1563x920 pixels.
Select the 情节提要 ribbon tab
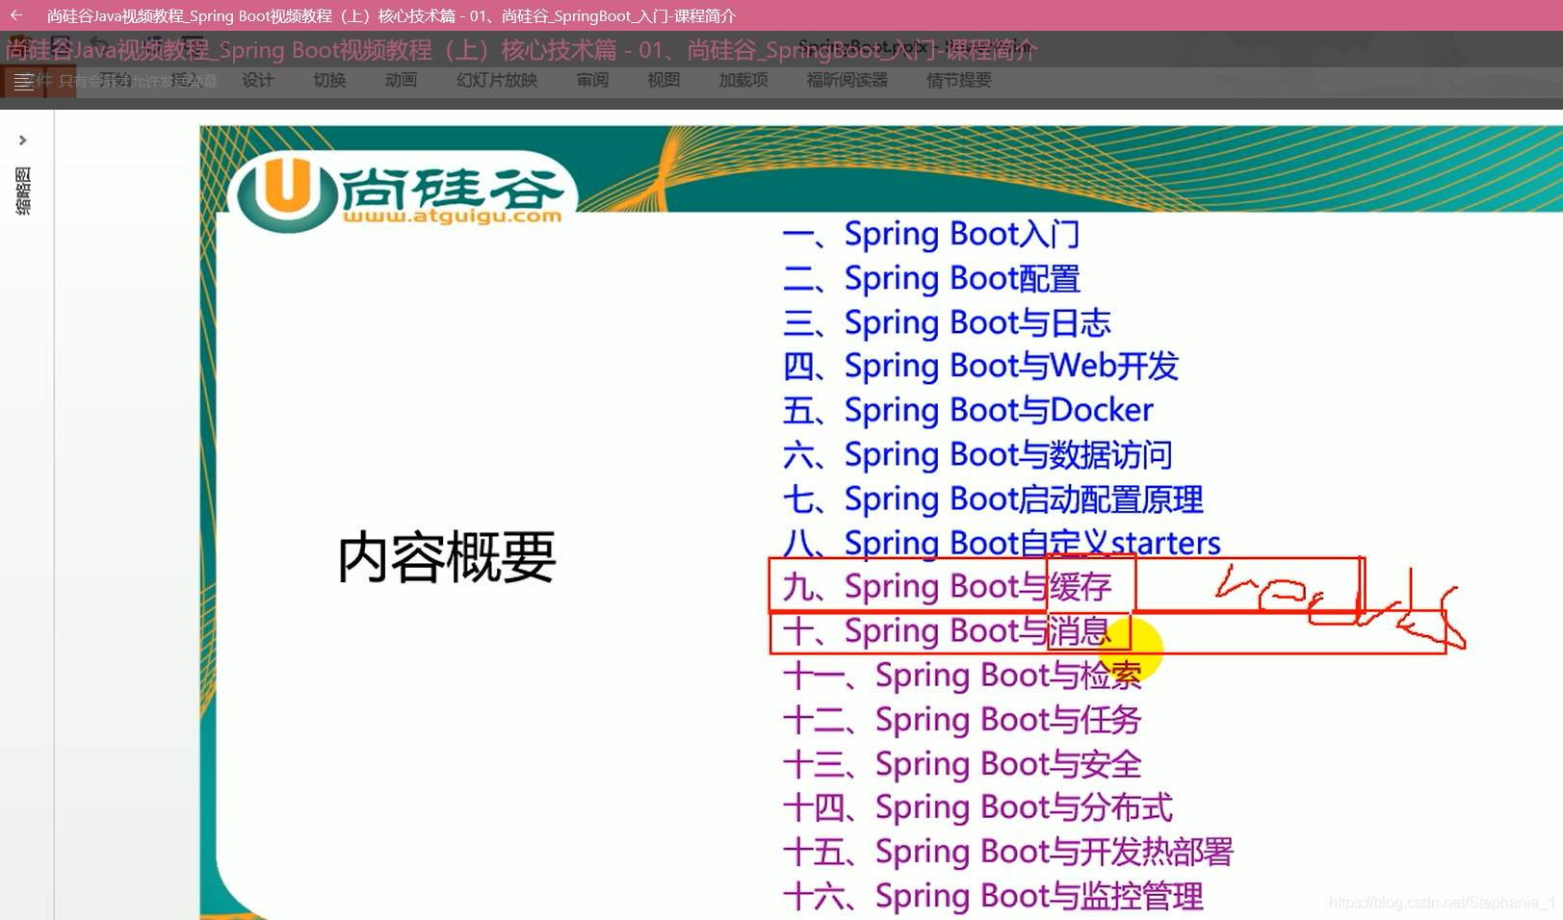958,80
